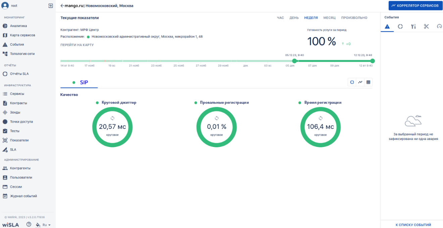Click the Провальные регистрации gauge
This screenshot has height=228, width=443.
216,127
